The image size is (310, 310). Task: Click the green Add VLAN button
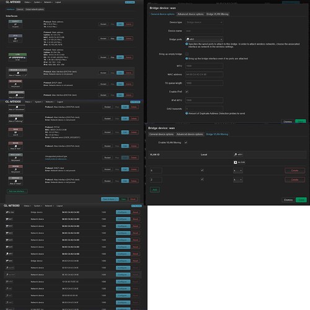click(x=155, y=190)
